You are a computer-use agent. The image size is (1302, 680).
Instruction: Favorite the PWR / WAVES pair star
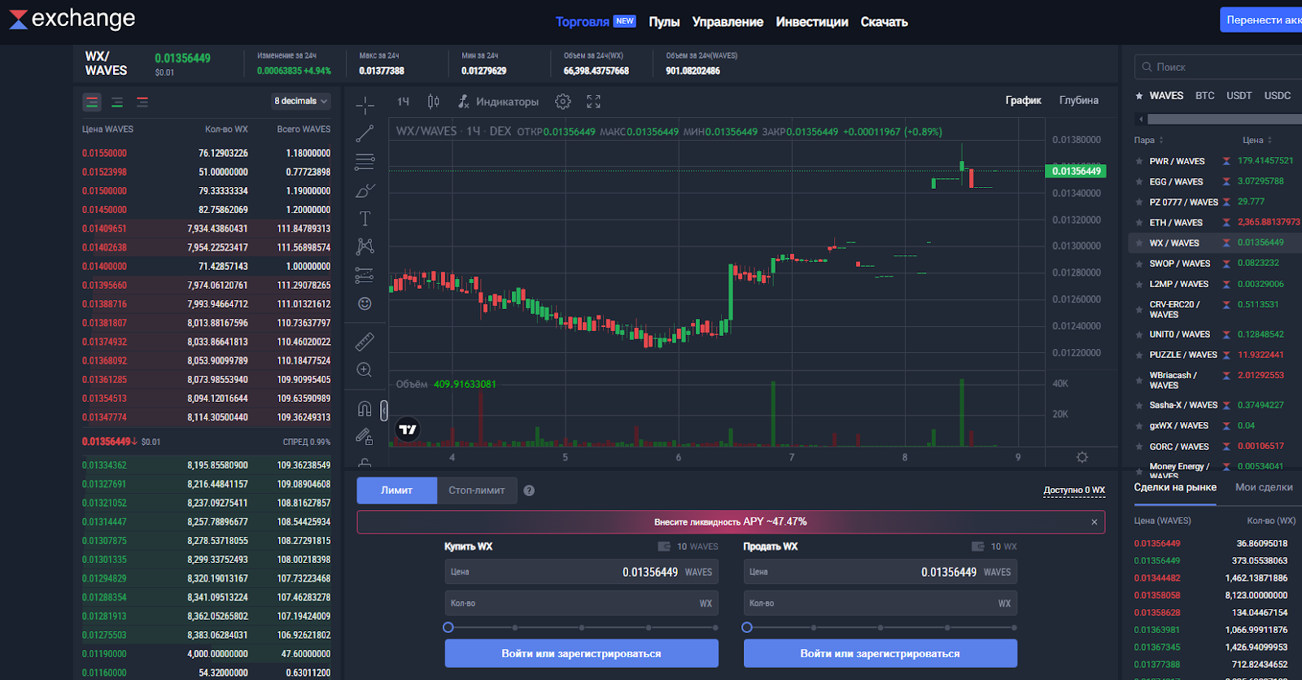1139,161
